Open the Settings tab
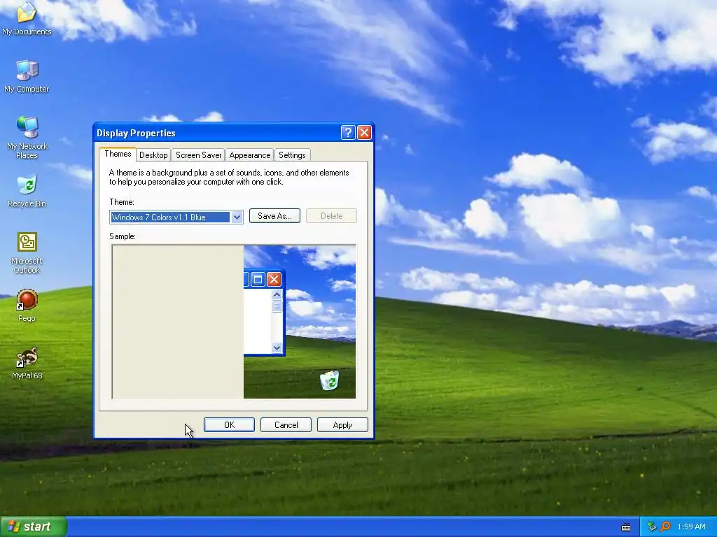717x537 pixels. click(x=292, y=155)
